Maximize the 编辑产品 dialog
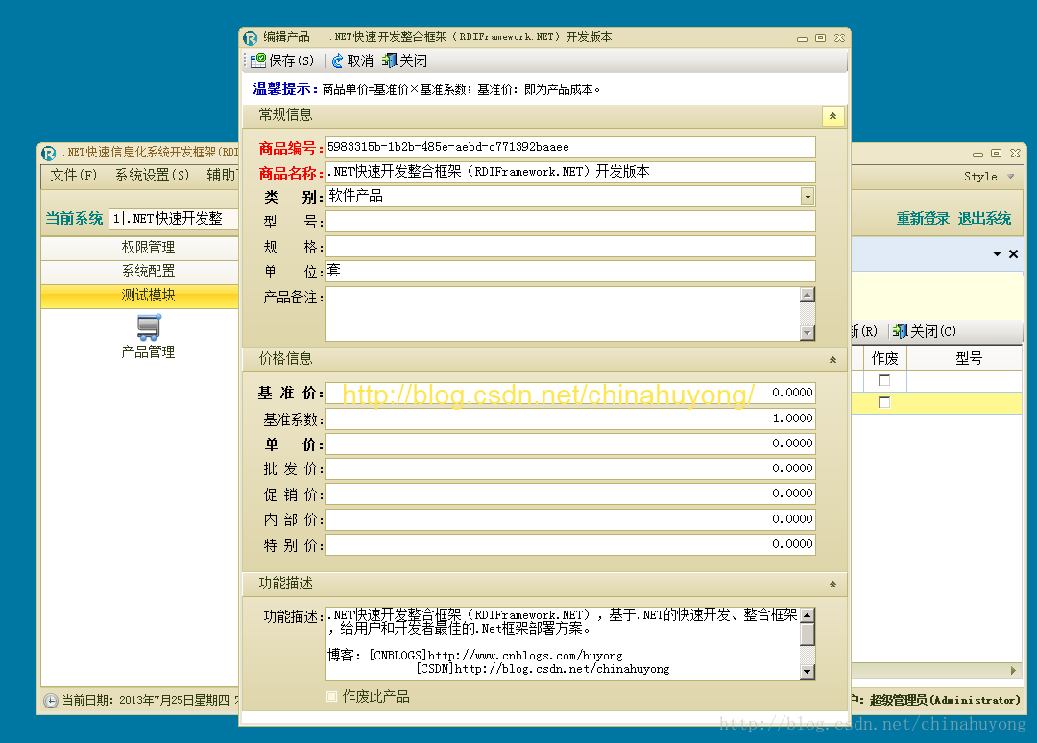 [x=821, y=38]
